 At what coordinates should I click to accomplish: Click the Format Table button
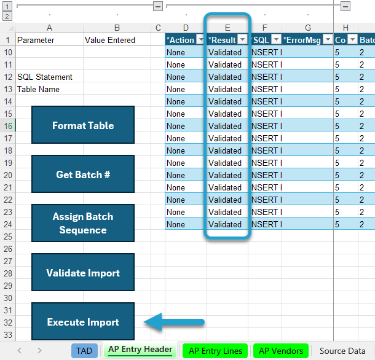(83, 125)
